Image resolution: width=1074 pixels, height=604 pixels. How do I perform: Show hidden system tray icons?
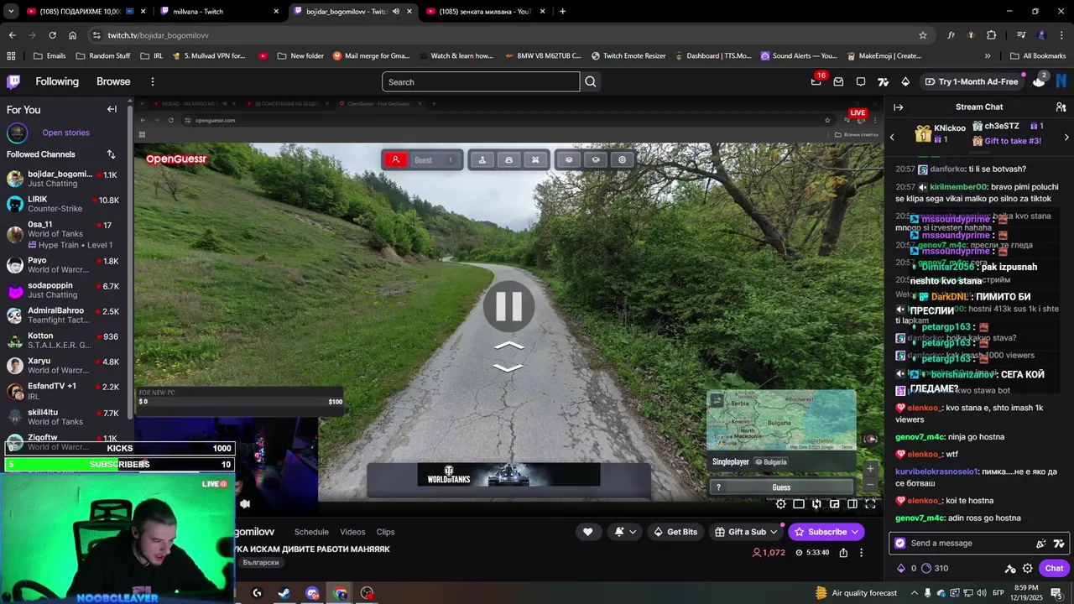(x=915, y=593)
